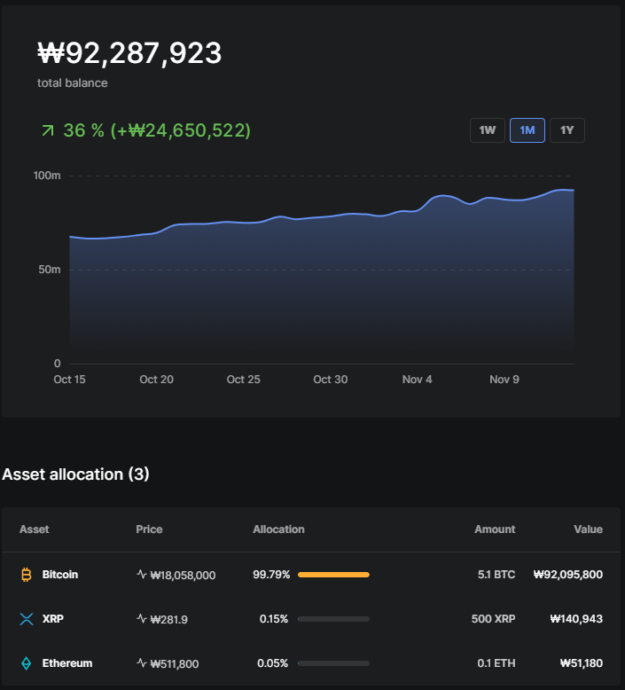Screen dimensions: 625x690
Task: Click the Nov 4 axis label
Action: (417, 380)
